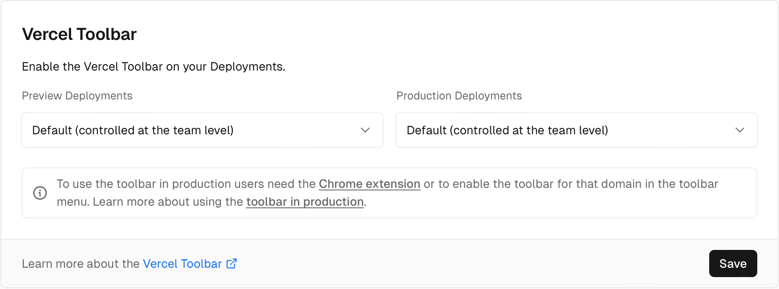Click the selected Default value under Production Deployments

[507, 130]
